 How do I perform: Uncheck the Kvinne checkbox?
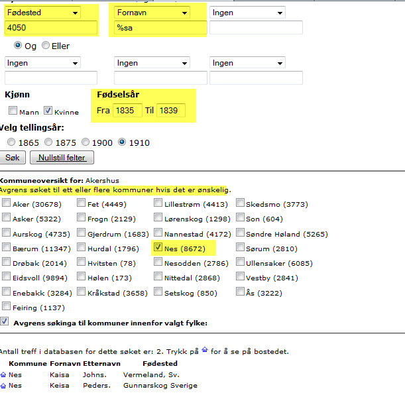pyautogui.click(x=48, y=111)
